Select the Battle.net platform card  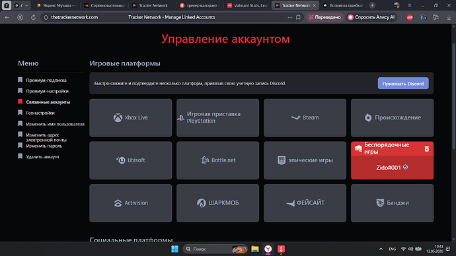click(x=217, y=160)
